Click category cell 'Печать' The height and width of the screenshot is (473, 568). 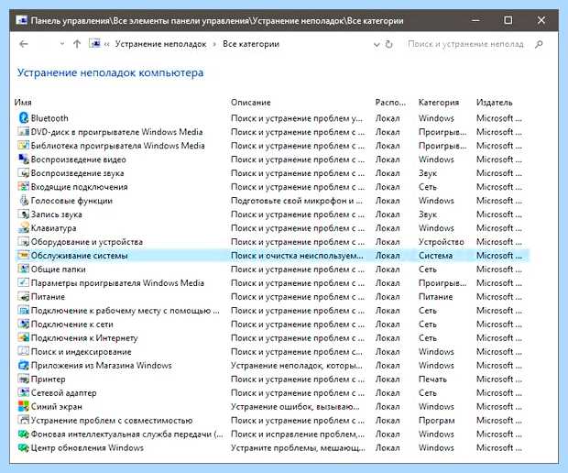coord(432,379)
